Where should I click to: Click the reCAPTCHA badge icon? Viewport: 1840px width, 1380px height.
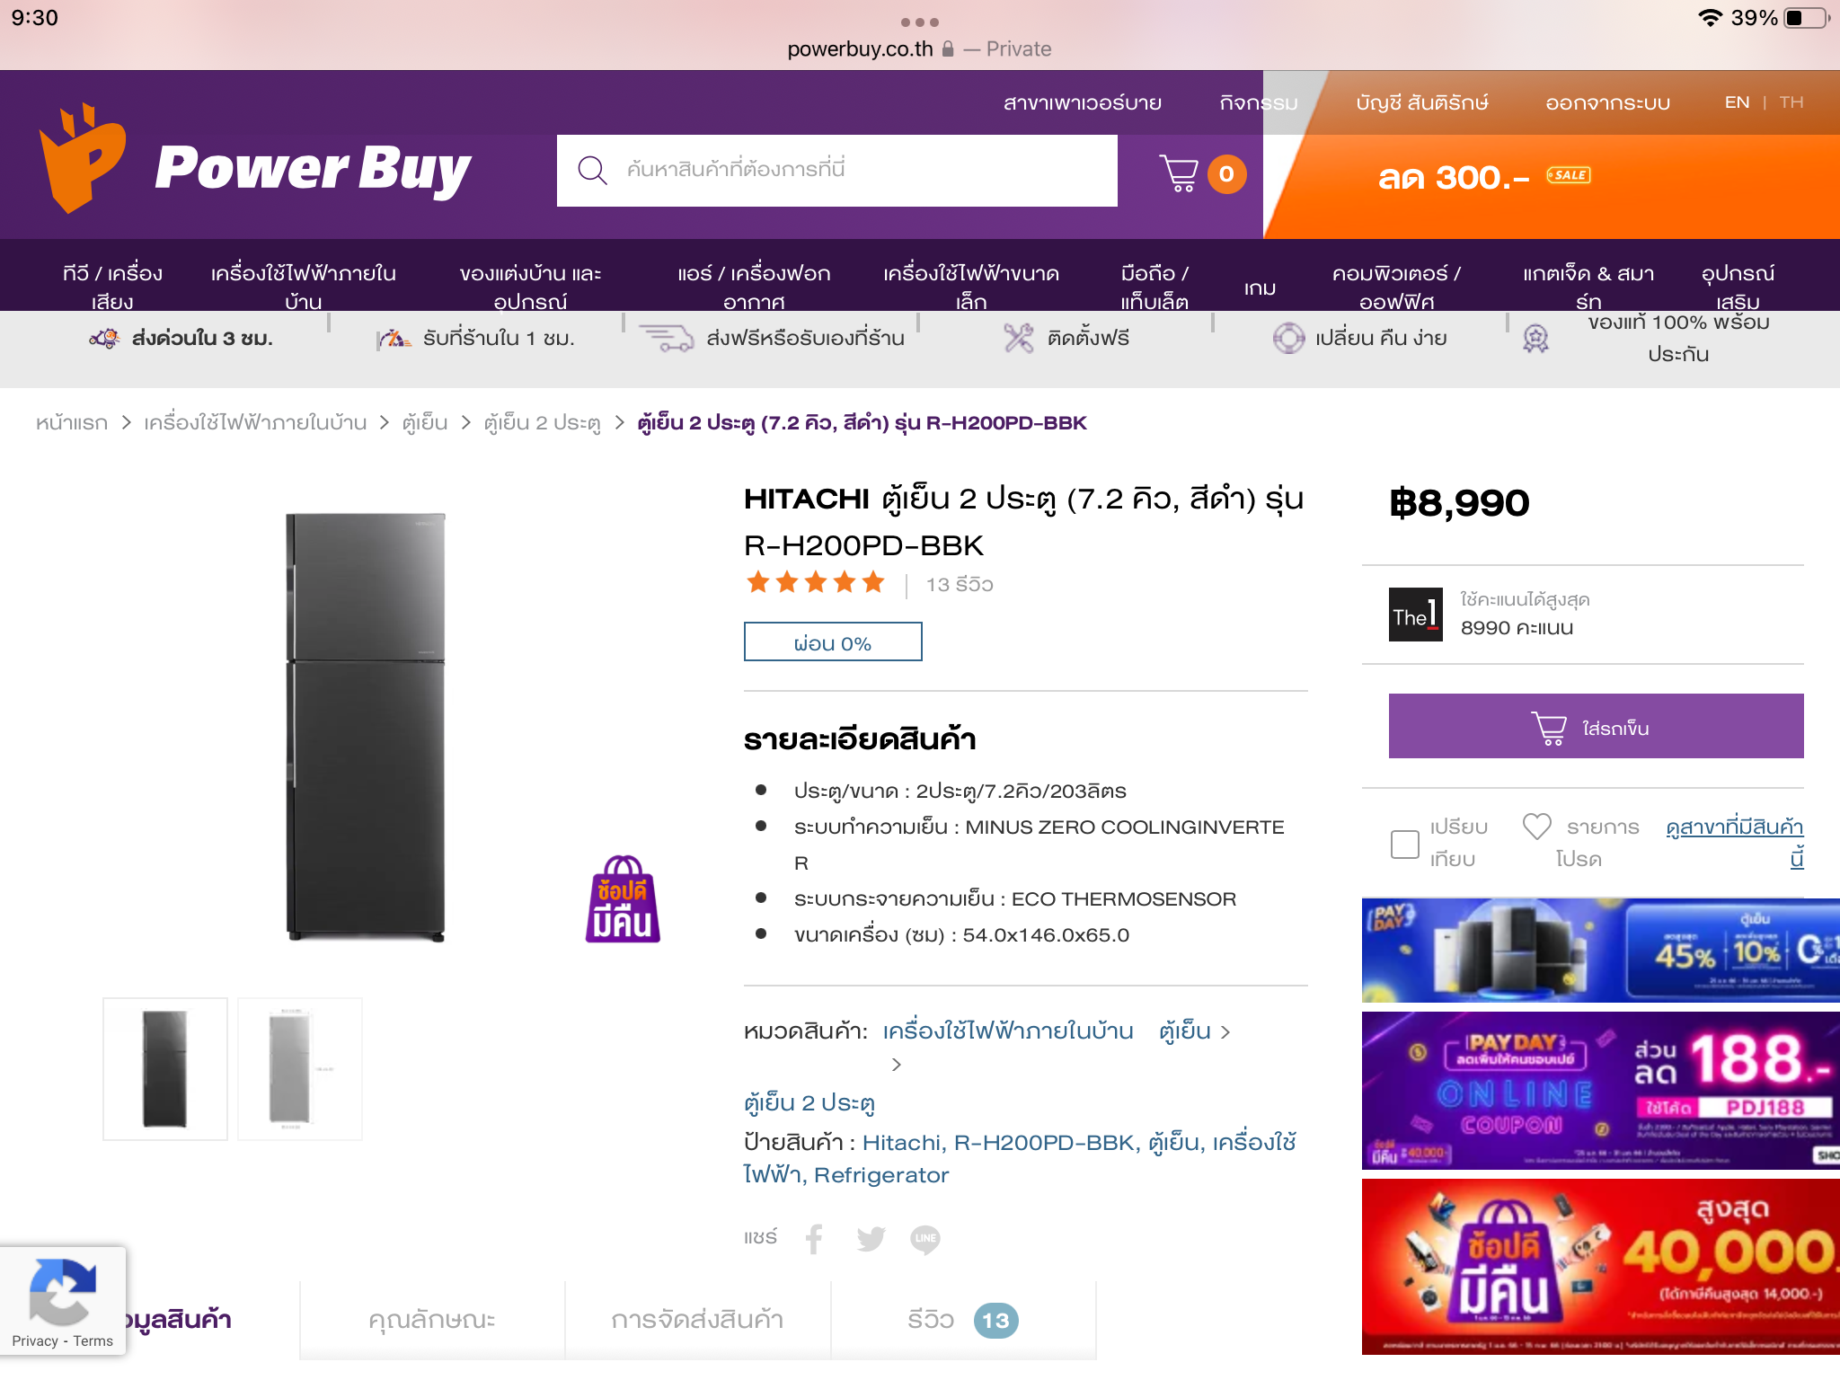(x=61, y=1291)
